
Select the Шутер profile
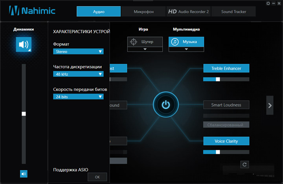click(145, 42)
